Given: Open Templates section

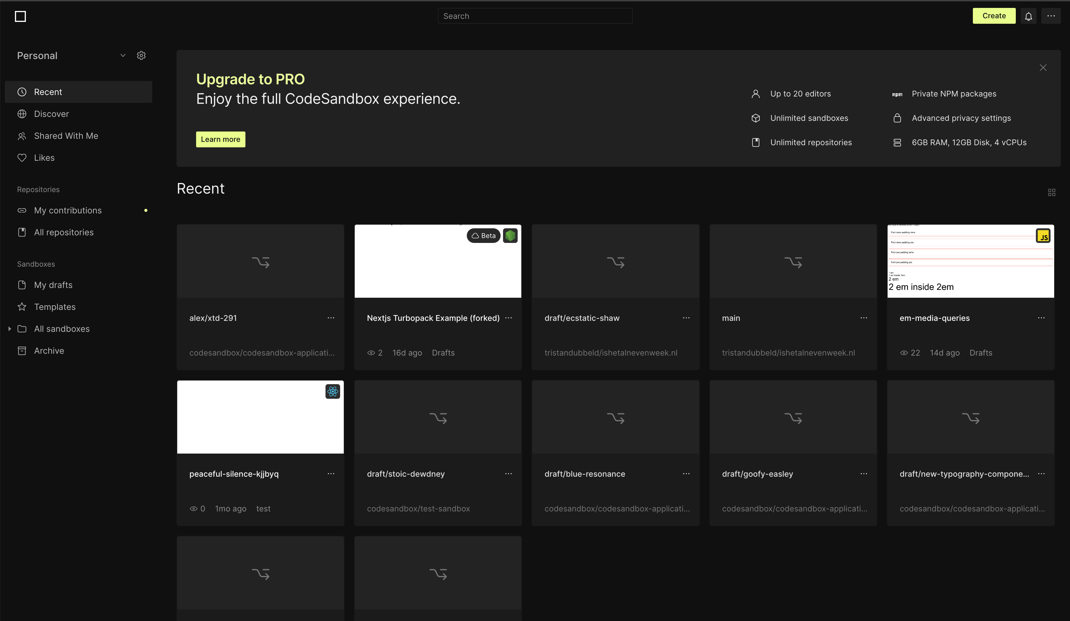Looking at the screenshot, I should (79, 307).
